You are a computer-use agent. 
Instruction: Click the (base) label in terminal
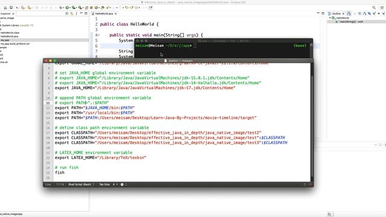pos(300,46)
